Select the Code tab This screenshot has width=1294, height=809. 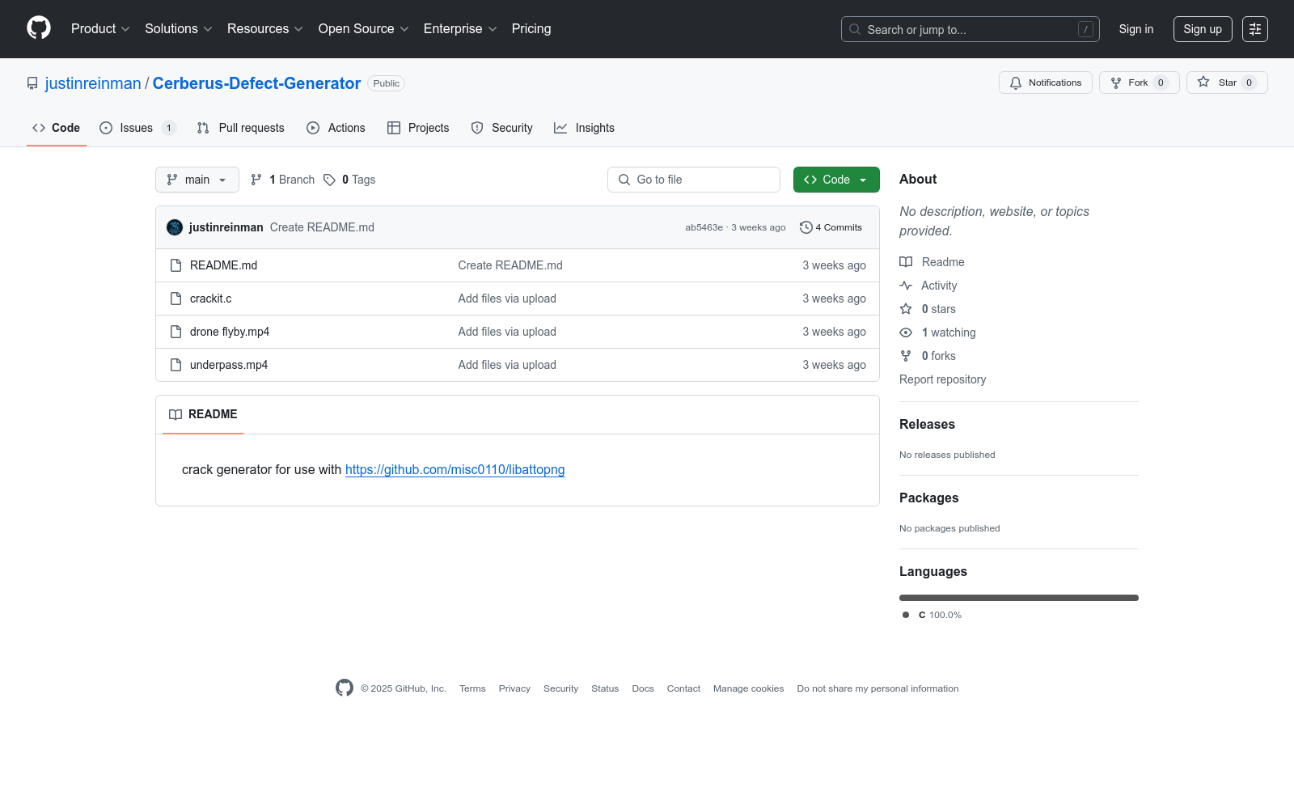click(x=56, y=128)
